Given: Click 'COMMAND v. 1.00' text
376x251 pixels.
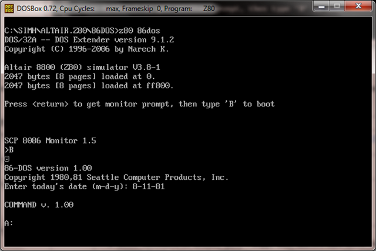Looking at the screenshot, I should pyautogui.click(x=39, y=205).
